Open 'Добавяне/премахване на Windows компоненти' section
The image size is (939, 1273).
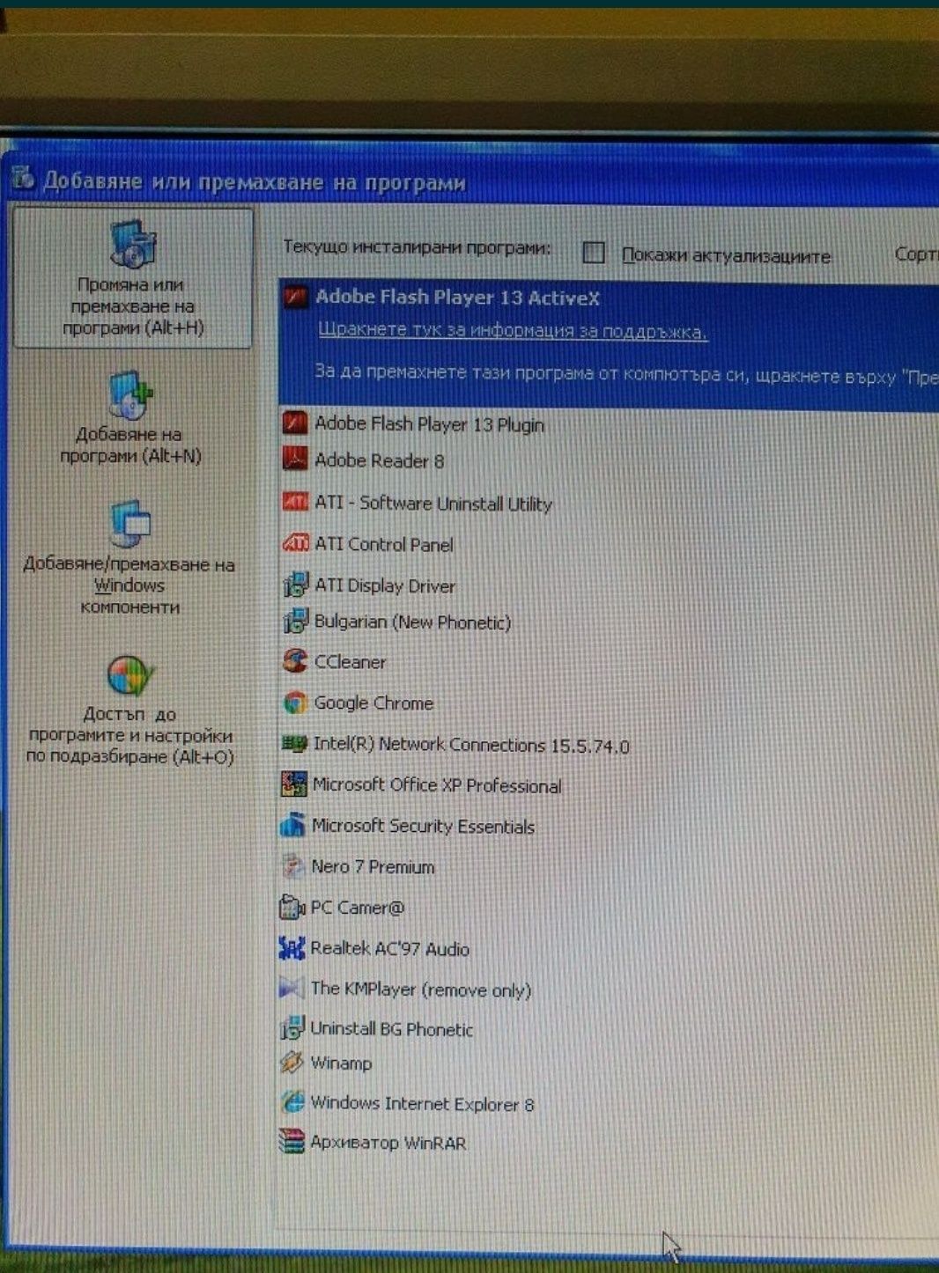pyautogui.click(x=129, y=559)
